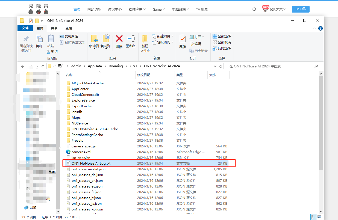338x220 pixels.
Task: Click the search box for ON1 NoNoise AI 2024
Action: click(273, 66)
